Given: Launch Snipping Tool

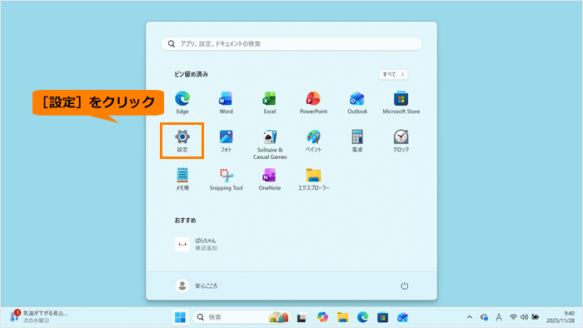Looking at the screenshot, I should point(226,179).
